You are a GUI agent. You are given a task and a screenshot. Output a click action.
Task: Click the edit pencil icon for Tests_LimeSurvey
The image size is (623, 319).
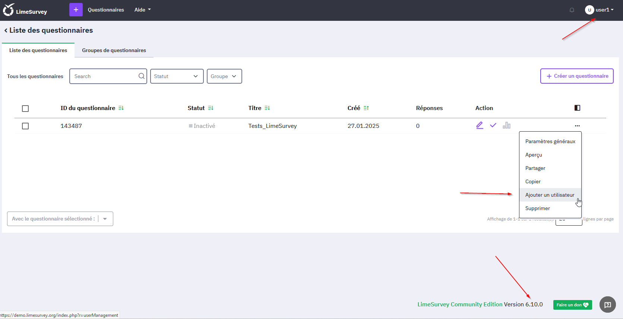click(480, 126)
